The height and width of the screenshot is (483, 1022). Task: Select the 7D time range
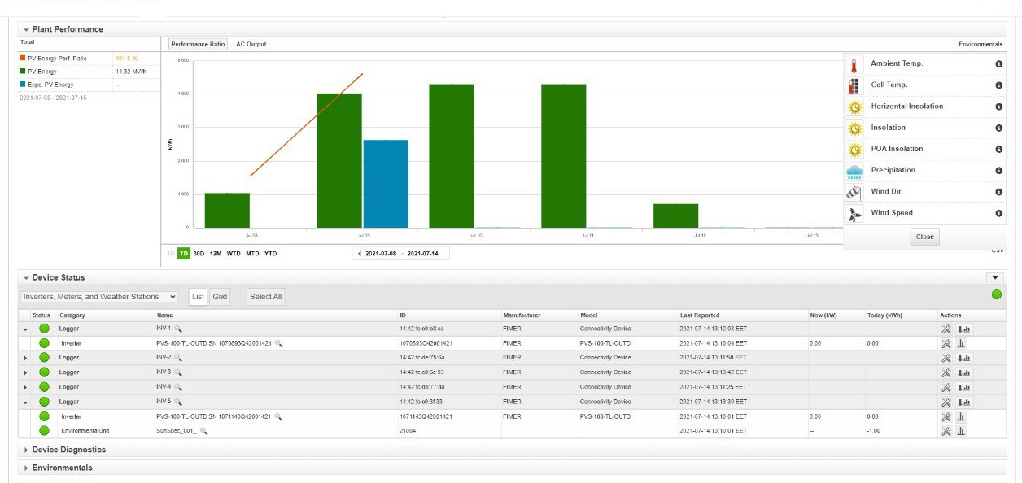coord(184,254)
